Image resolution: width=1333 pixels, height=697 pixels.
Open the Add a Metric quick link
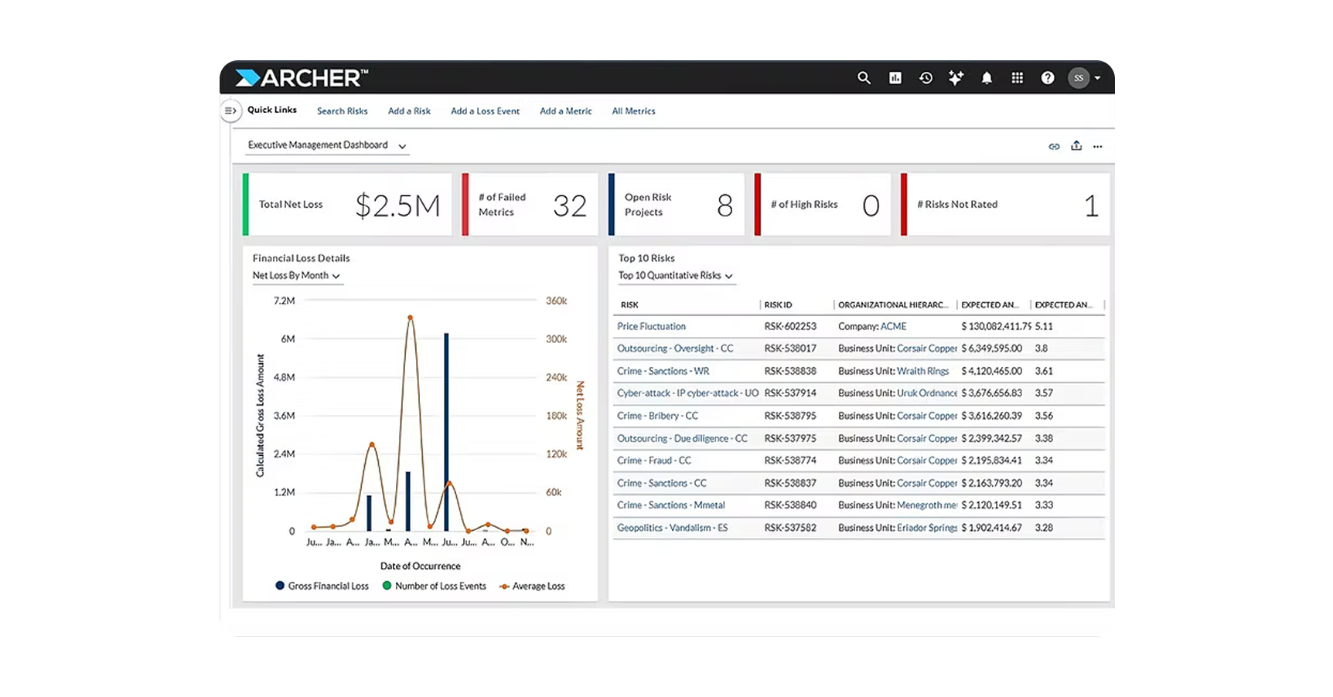click(566, 111)
